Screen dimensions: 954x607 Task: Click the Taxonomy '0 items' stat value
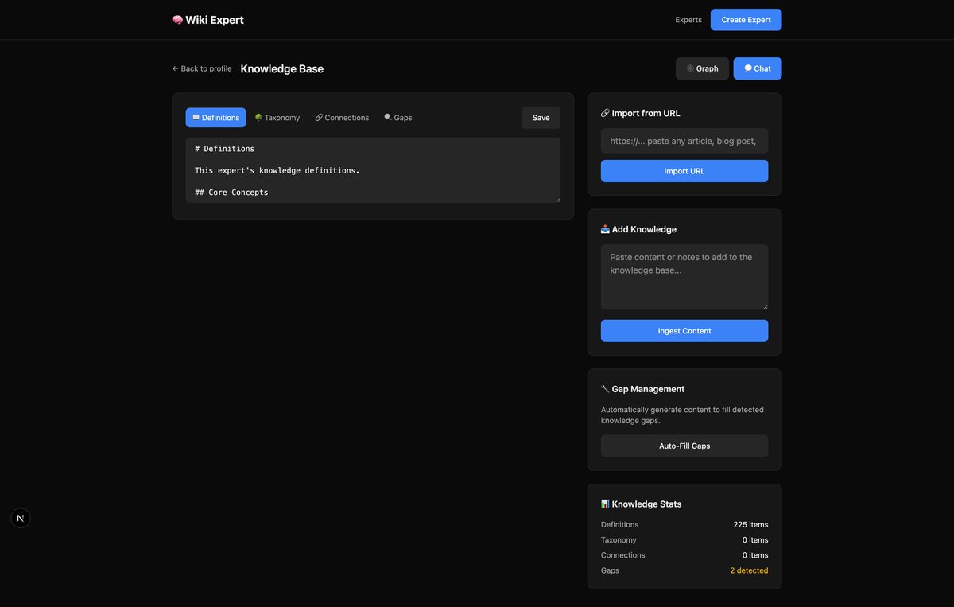[x=755, y=540]
